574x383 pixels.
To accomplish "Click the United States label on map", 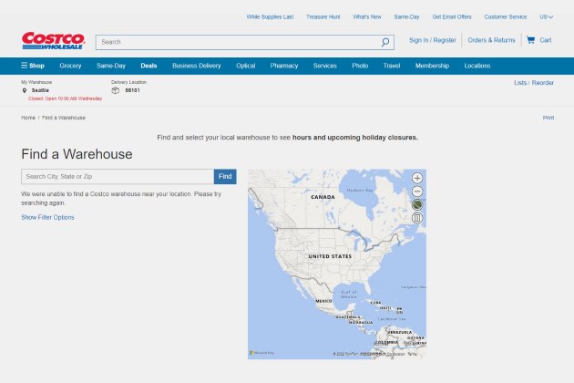I will 330,256.
